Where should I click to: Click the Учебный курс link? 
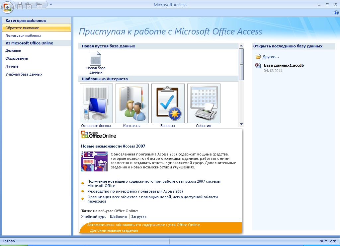coord(94,216)
